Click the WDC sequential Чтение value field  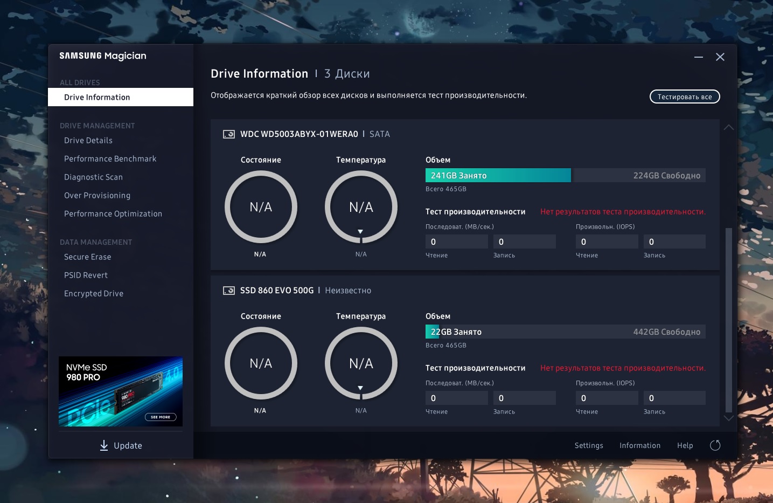[457, 242]
